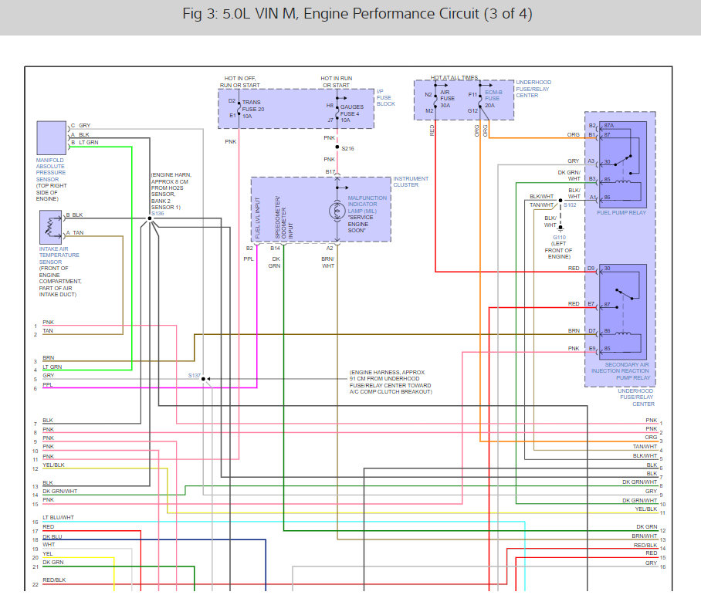
Task: Click the G110 ground symbol
Action: tap(560, 228)
